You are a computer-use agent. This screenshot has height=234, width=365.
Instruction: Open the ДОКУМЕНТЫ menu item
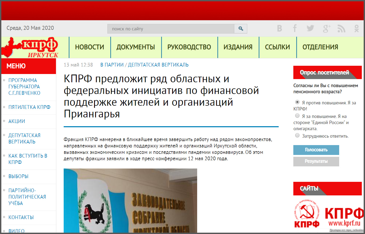tap(136, 47)
